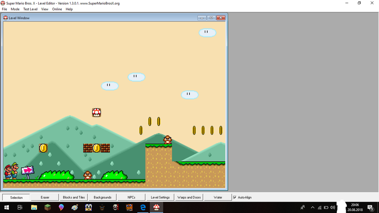Open the Blocks and Tiles panel
Viewport: 379px width, 213px height.
pyautogui.click(x=74, y=197)
